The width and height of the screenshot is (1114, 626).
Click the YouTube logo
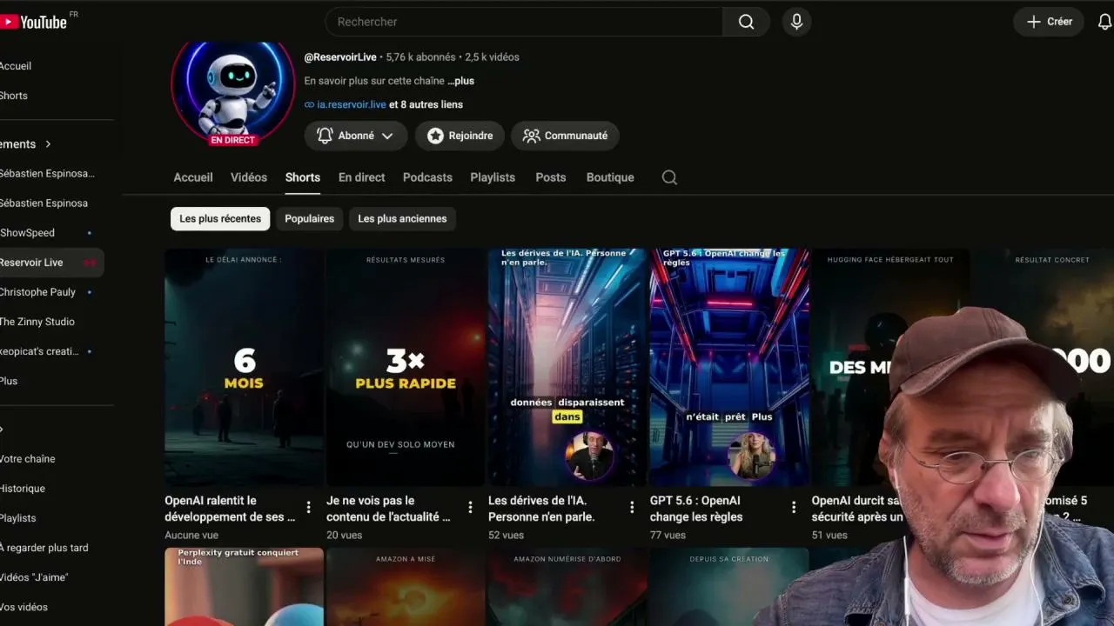pyautogui.click(x=34, y=22)
